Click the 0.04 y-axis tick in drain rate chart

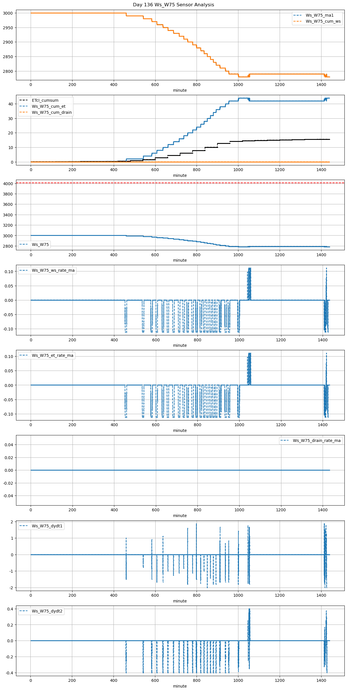[8, 445]
